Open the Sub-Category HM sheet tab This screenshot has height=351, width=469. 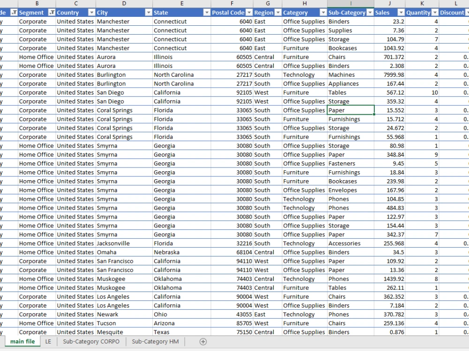(155, 342)
